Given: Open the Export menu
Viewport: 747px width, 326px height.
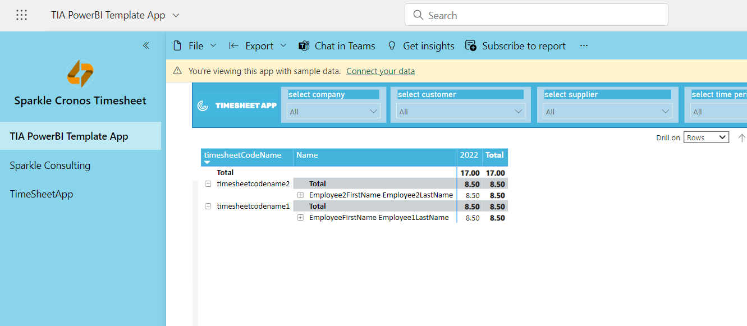Looking at the screenshot, I should coord(258,45).
